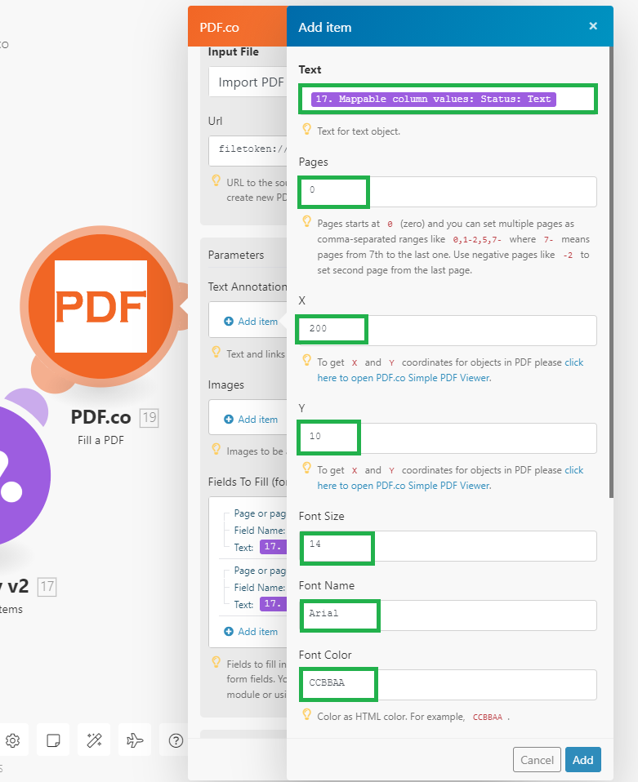
Task: Click the Url filetoken field
Action: click(248, 150)
